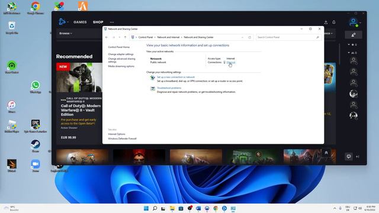Open the Windows Start menu

click(x=146, y=208)
